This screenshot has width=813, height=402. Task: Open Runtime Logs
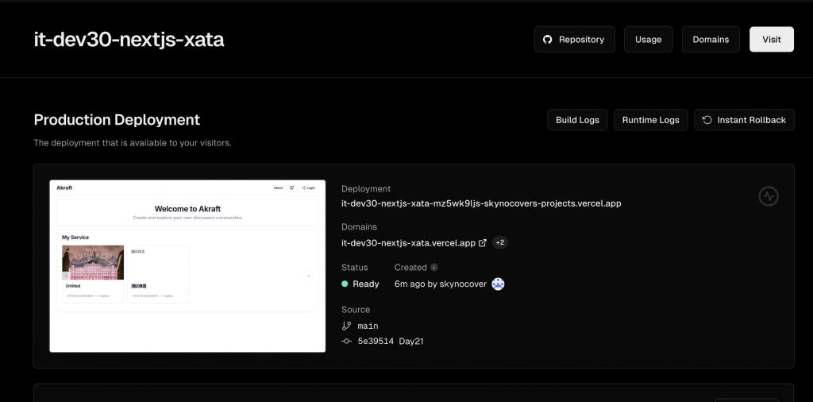click(x=650, y=120)
